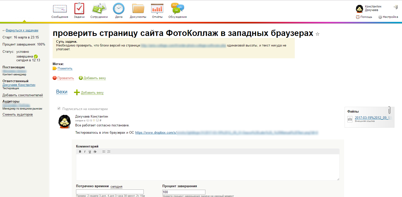Toggle Underline in comment editor
Screen dimensions: 402x197
[90, 152]
